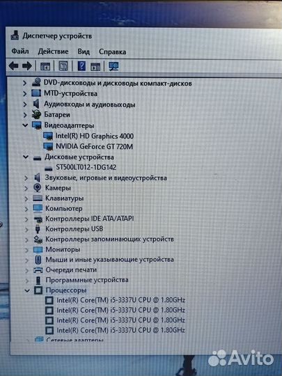Expand DVD-дисководы и дисководы компакт-дисков node
This screenshot has height=376, width=282.
click(24, 83)
